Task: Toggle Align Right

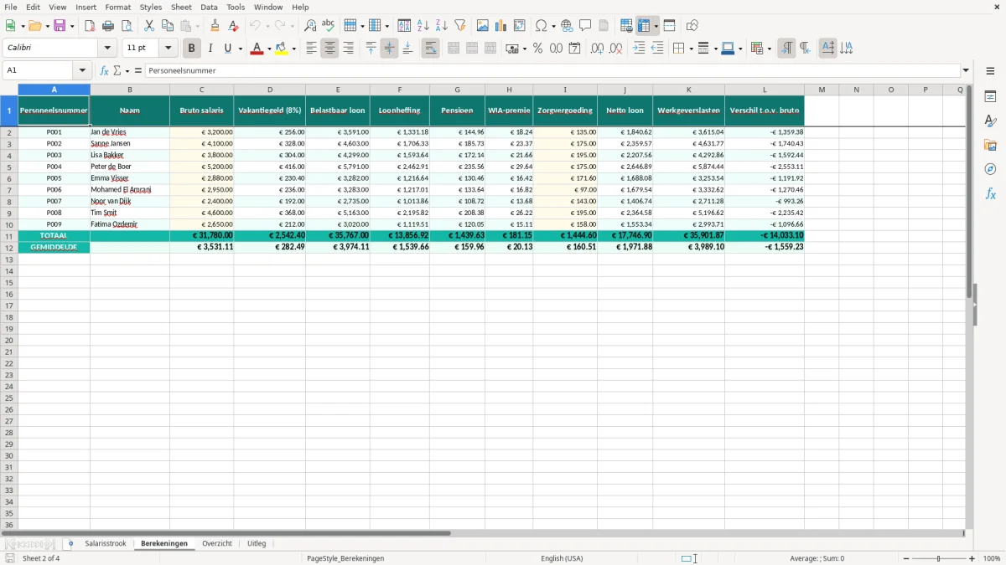Action: click(x=348, y=49)
